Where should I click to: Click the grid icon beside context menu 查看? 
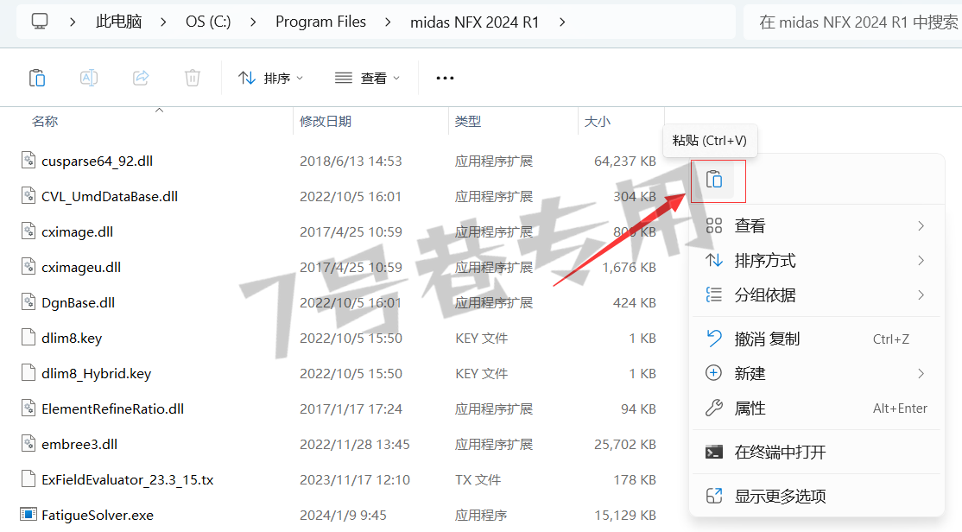pos(714,225)
